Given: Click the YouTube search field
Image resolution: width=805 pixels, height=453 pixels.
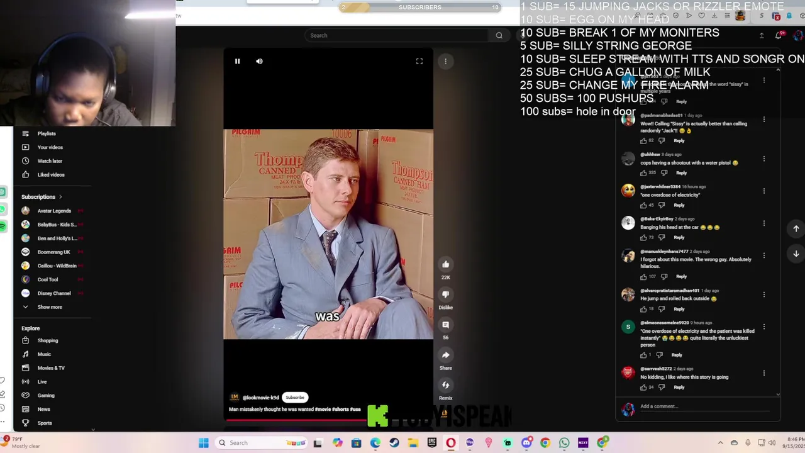Looking at the screenshot, I should [397, 35].
